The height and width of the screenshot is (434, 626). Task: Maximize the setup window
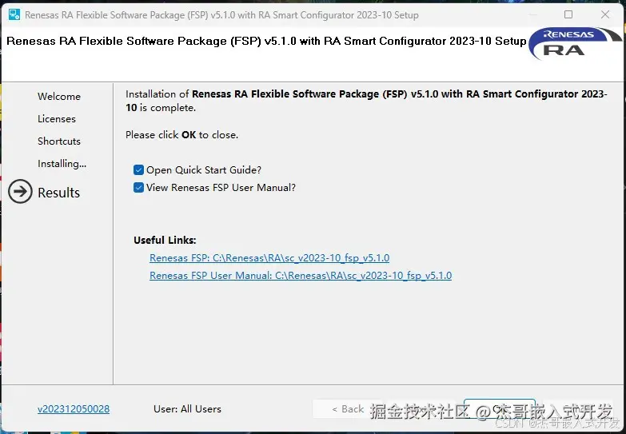(568, 14)
